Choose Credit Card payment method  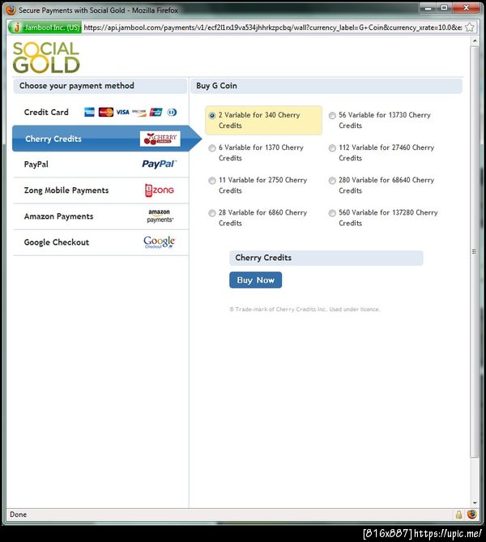(100, 113)
